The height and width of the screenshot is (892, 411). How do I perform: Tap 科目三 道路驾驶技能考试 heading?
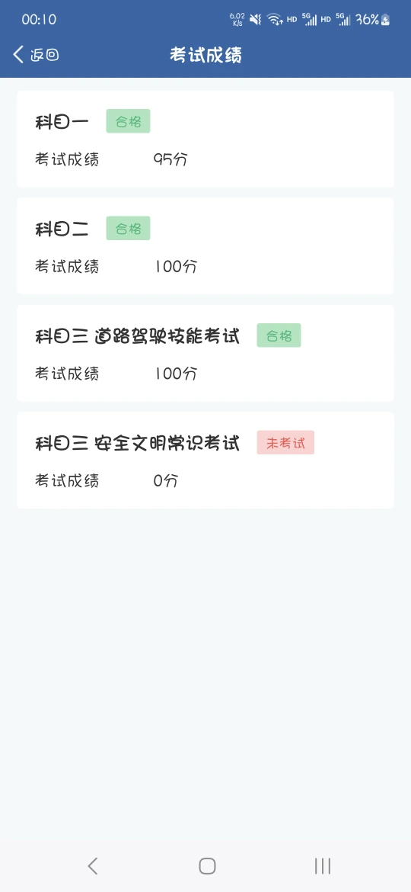pyautogui.click(x=137, y=335)
